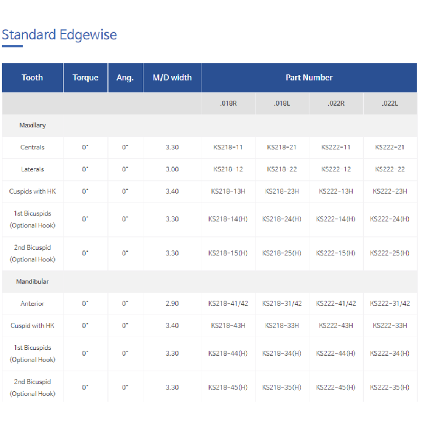Viewport: 421px width, 421px height.
Task: Select part number KS222-22
Action: pos(390,169)
